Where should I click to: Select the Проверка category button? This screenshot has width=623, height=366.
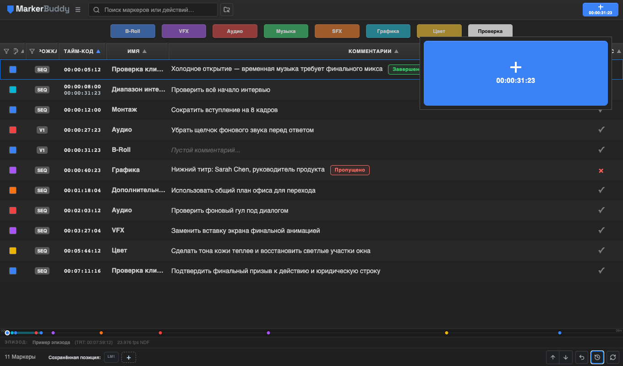click(x=490, y=31)
